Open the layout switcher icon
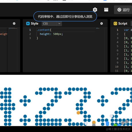Image resolution: width=132 pixels, height=132 pixels. (x=106, y=10)
